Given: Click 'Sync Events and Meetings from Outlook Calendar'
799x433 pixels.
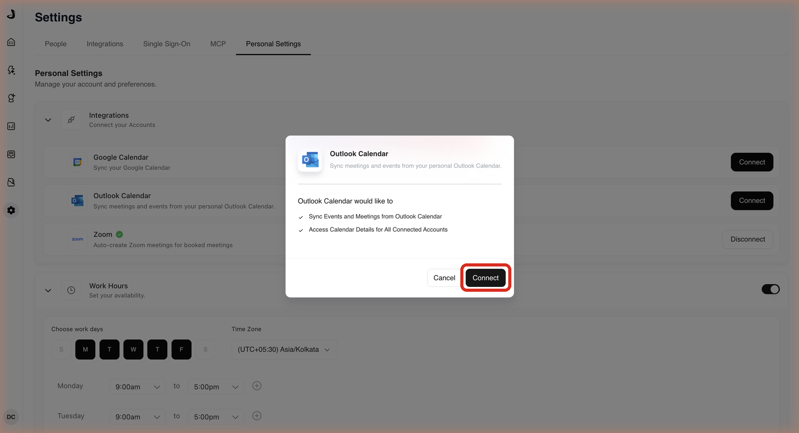Looking at the screenshot, I should coord(376,217).
